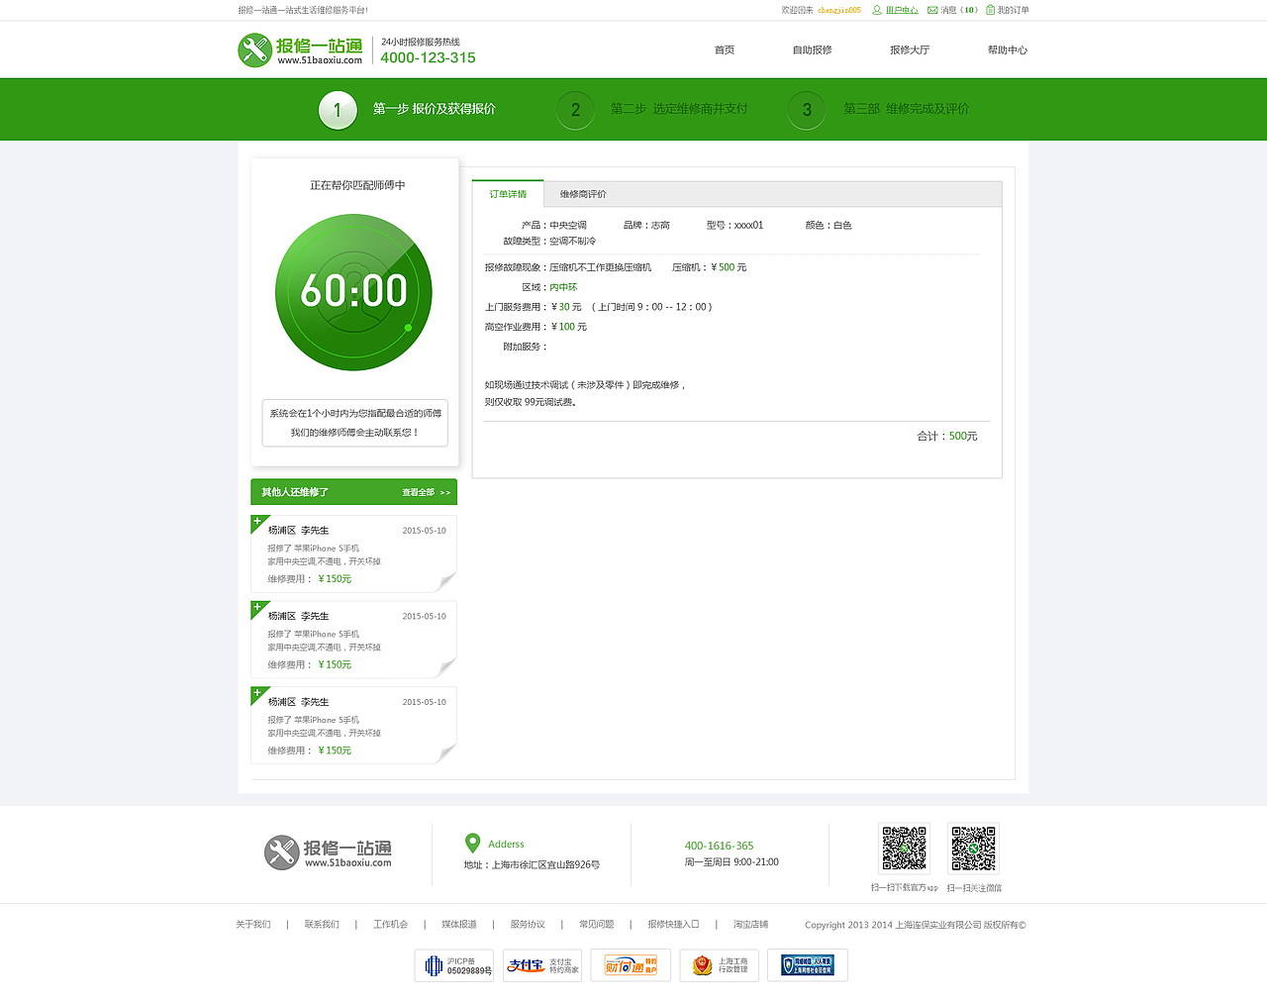Click the compressor price ¥500 元

tap(729, 267)
